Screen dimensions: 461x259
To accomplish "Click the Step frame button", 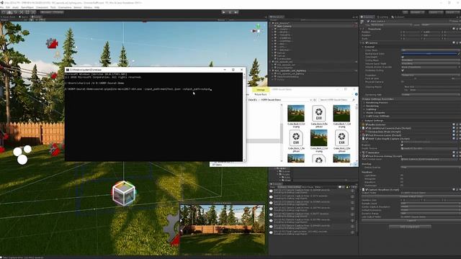I will [x=236, y=12].
